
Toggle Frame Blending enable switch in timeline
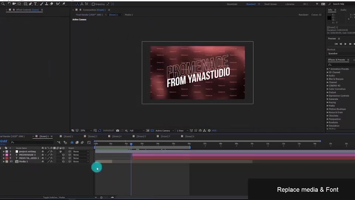point(77,142)
